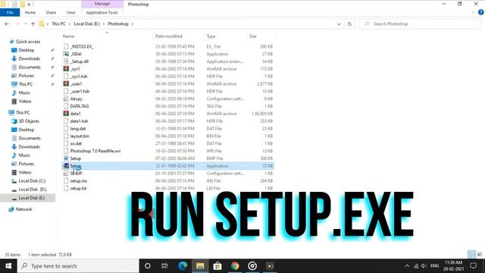Select the _ISDel application icon

coord(66,54)
